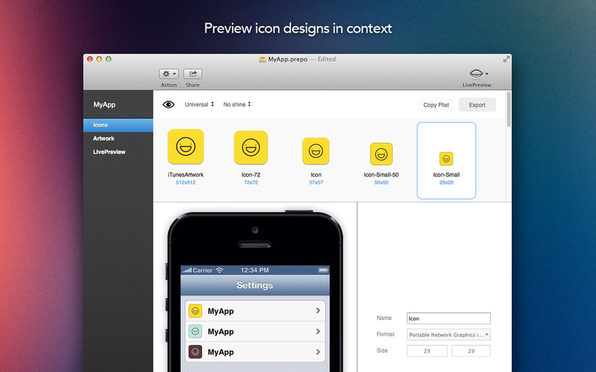This screenshot has width=596, height=372.
Task: Click the Name input field
Action: coord(448,318)
